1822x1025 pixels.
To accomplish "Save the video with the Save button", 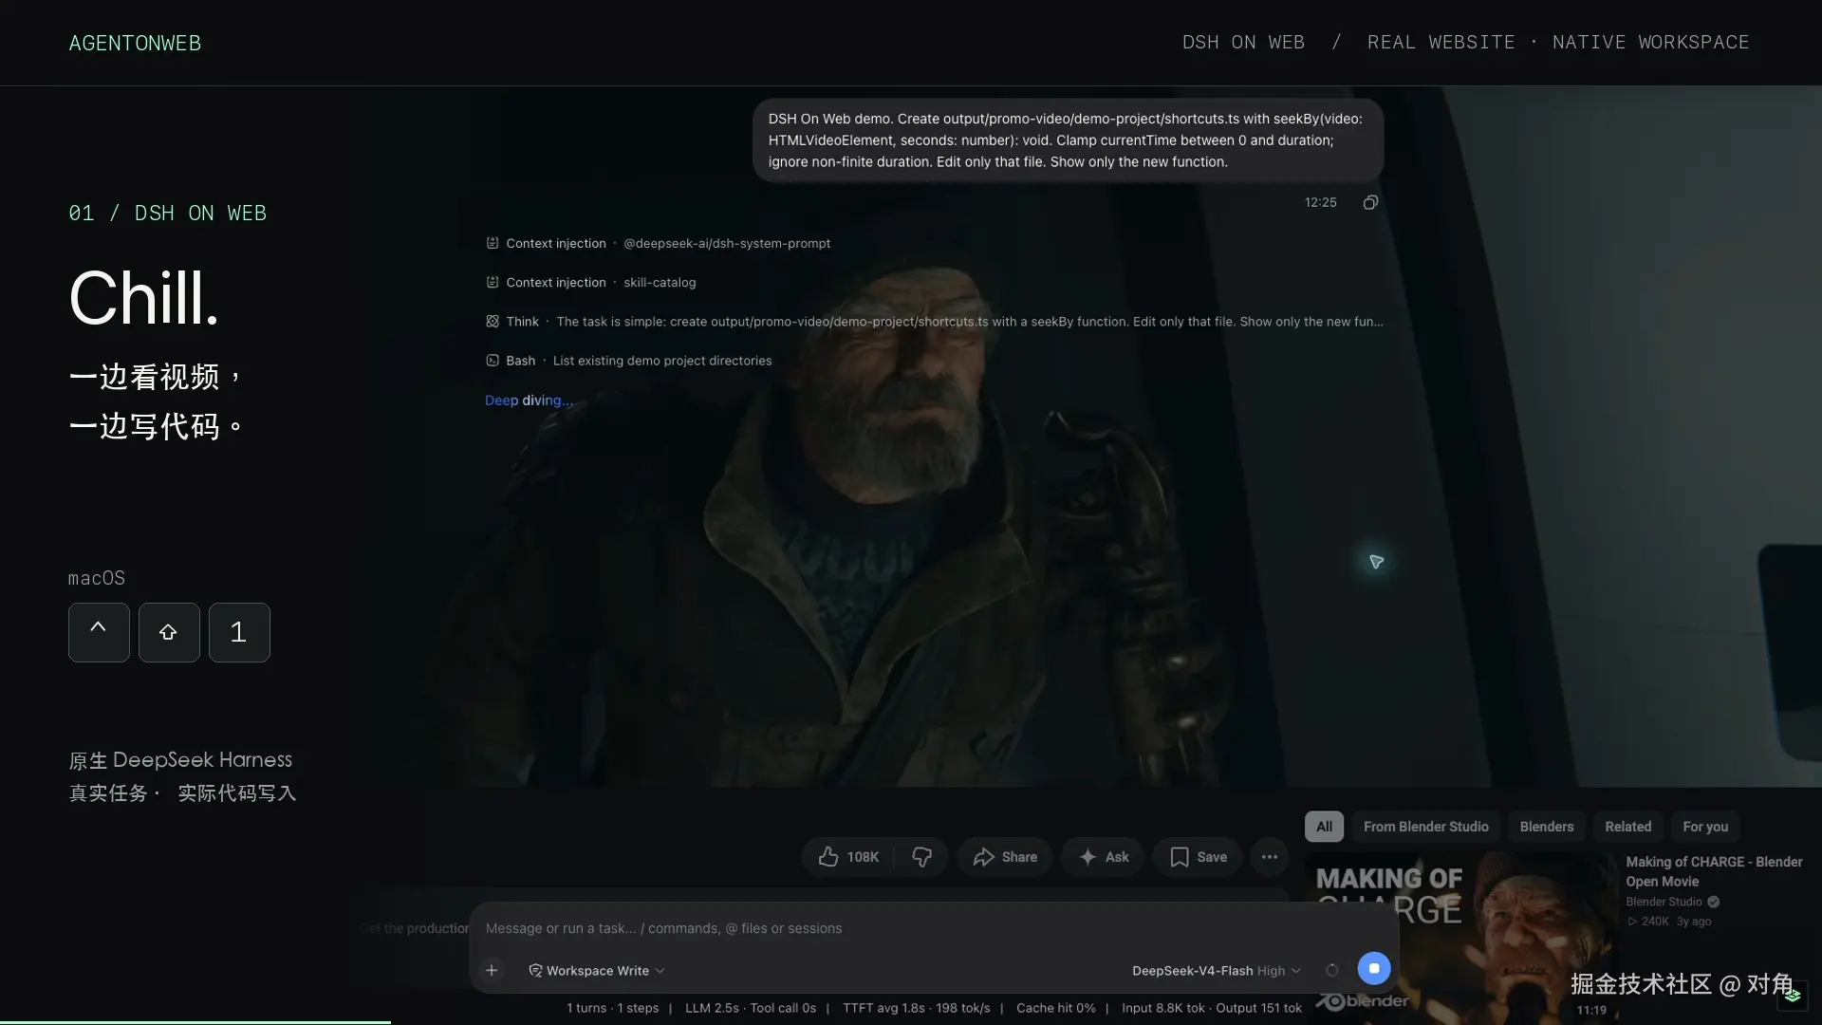I will pyautogui.click(x=1199, y=857).
